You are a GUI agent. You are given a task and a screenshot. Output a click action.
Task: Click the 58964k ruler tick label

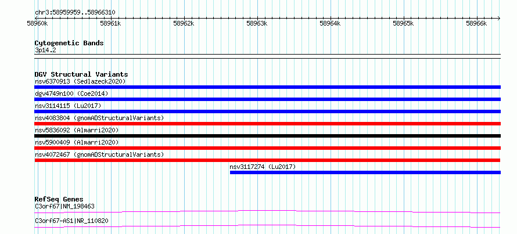tap(331, 23)
